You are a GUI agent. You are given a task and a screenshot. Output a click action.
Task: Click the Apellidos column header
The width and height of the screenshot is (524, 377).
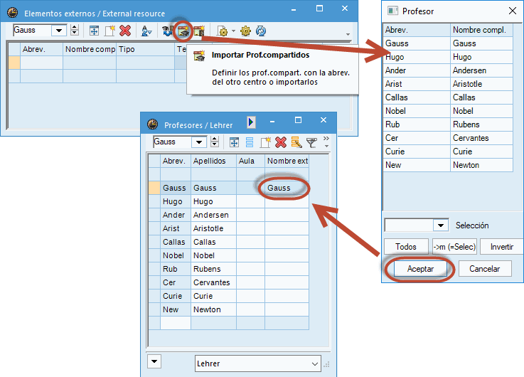tap(213, 161)
